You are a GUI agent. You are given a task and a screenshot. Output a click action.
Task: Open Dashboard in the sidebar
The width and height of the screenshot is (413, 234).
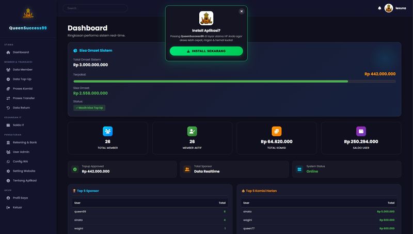pos(21,52)
